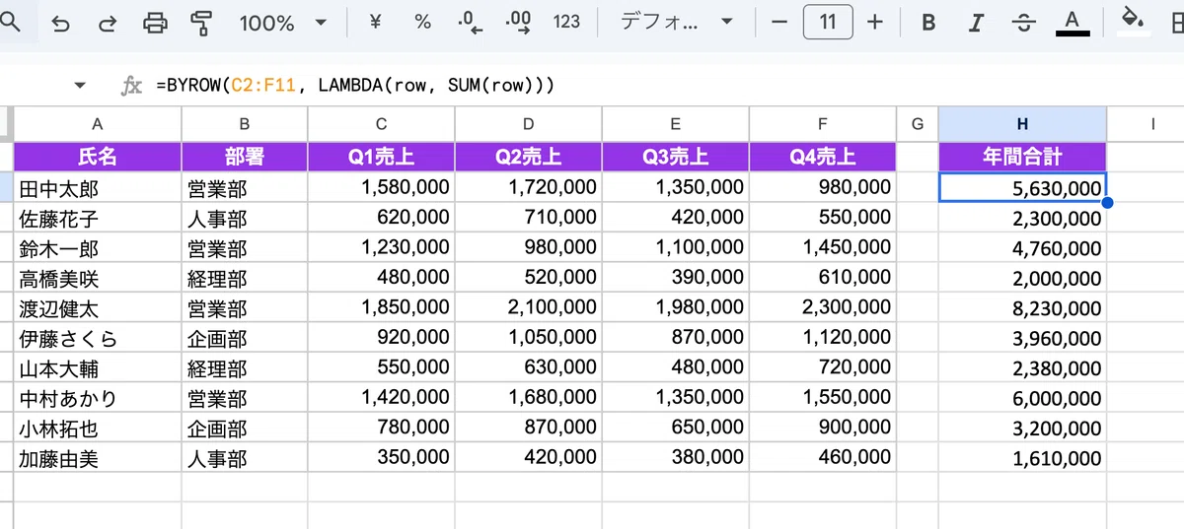Select column C header
1184x529 pixels.
click(x=381, y=123)
